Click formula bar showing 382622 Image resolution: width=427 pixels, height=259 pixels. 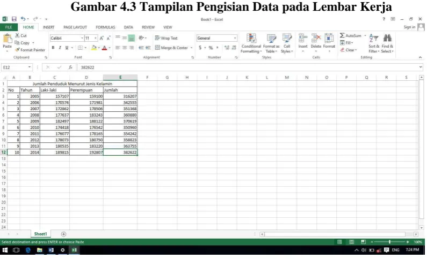tap(249, 67)
